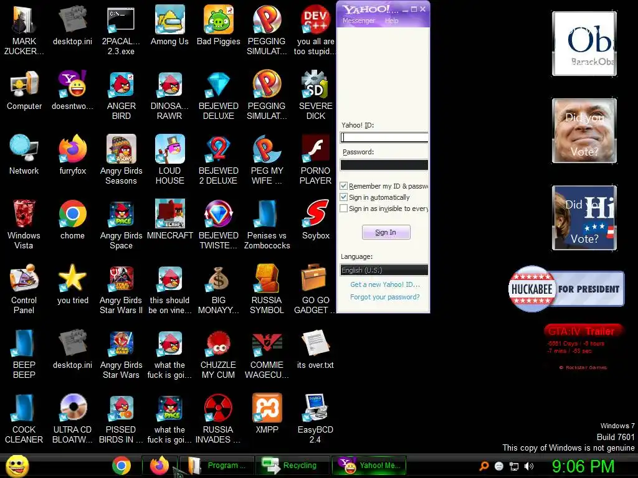Click the magnifier icon in system tray
This screenshot has width=638, height=478.
pyautogui.click(x=483, y=466)
